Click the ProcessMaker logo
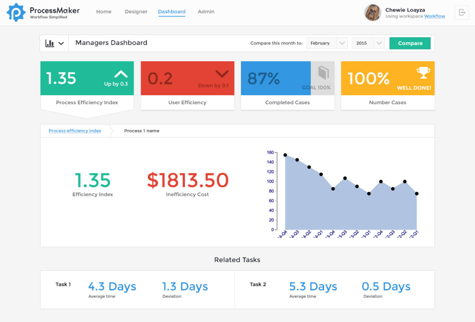 coord(16,12)
